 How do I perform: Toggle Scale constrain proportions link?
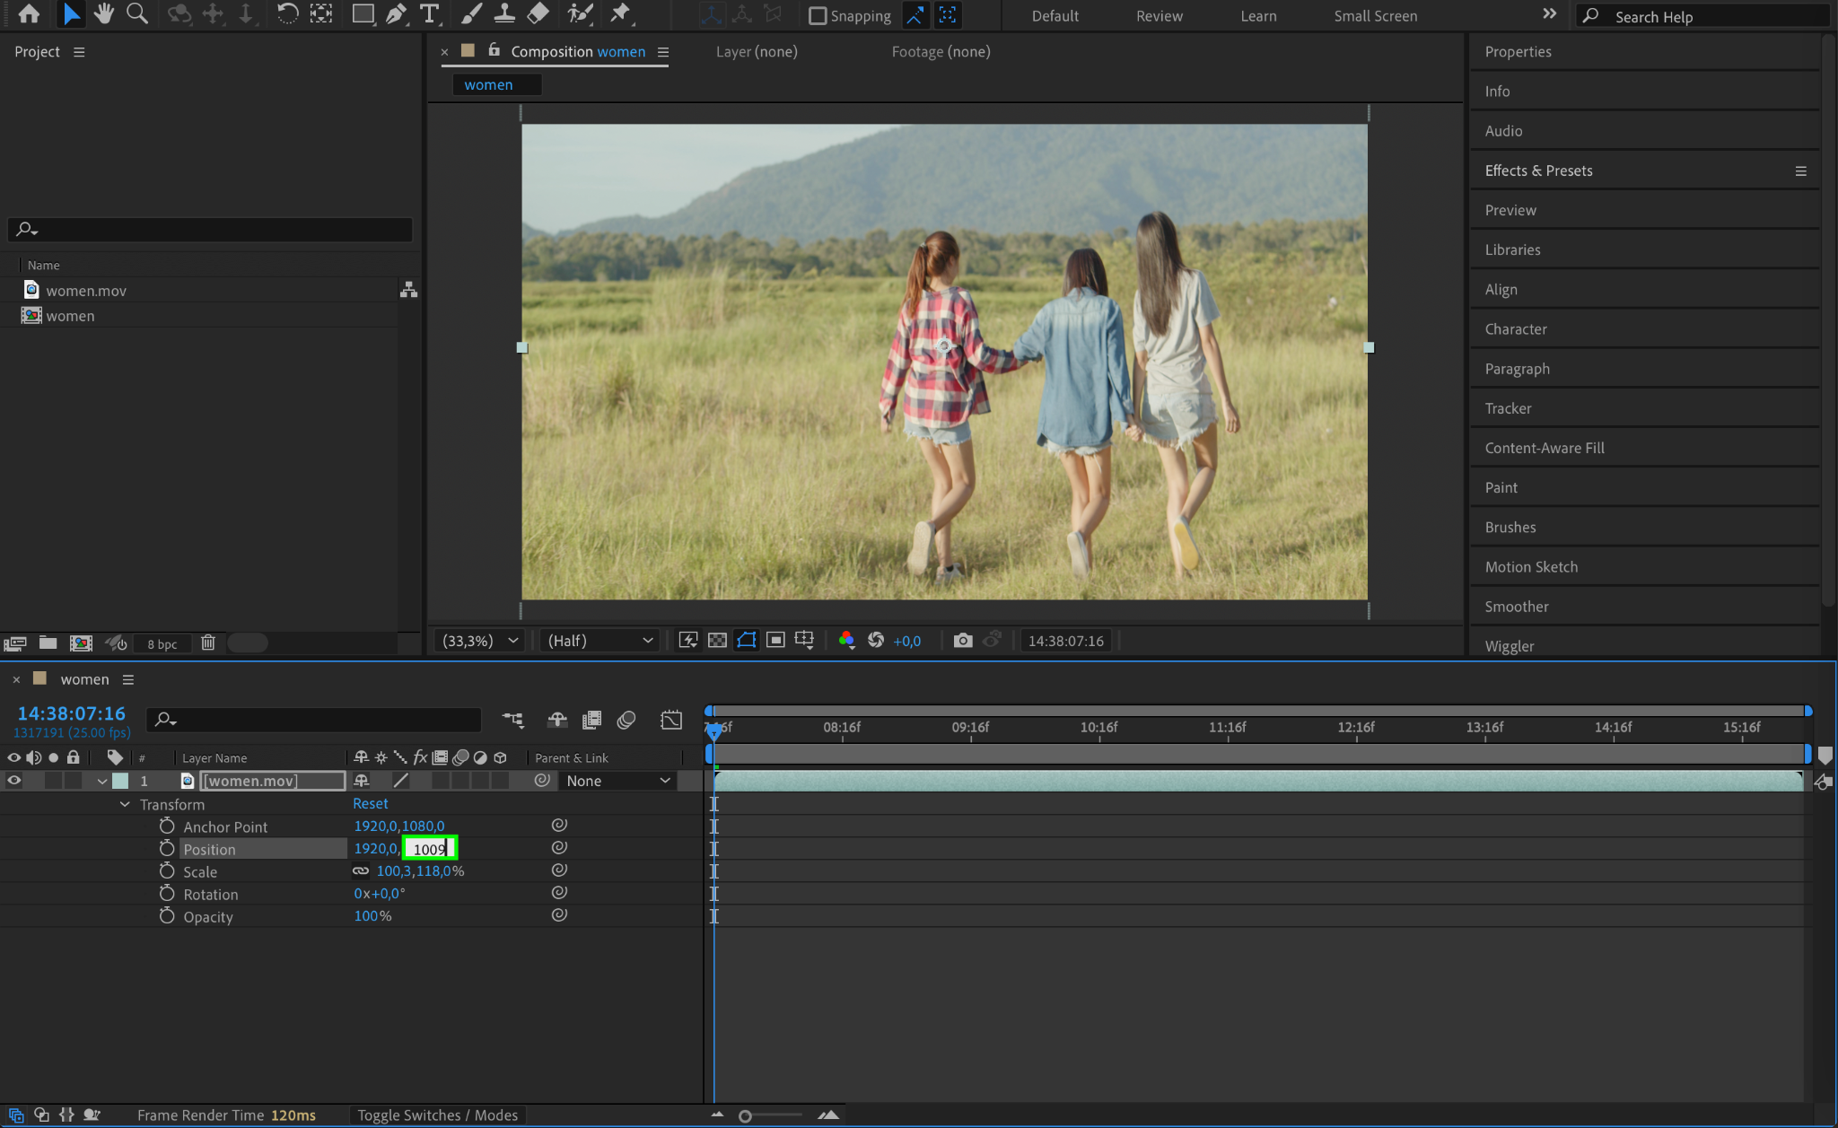click(361, 870)
